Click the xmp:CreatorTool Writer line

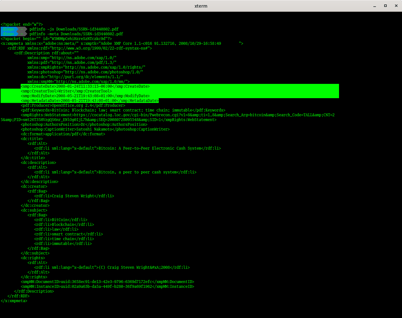click(66, 91)
